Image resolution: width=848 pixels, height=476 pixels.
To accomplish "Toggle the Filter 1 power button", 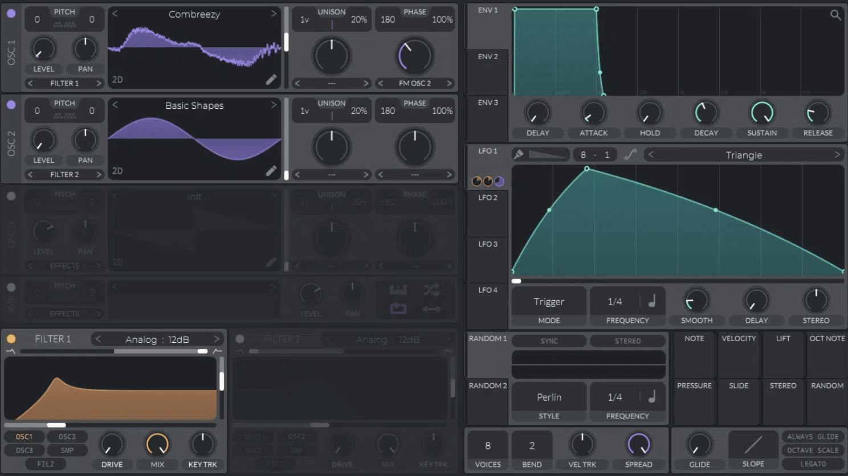I will [11, 339].
